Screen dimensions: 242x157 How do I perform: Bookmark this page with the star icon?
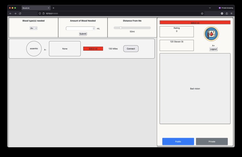[202, 14]
